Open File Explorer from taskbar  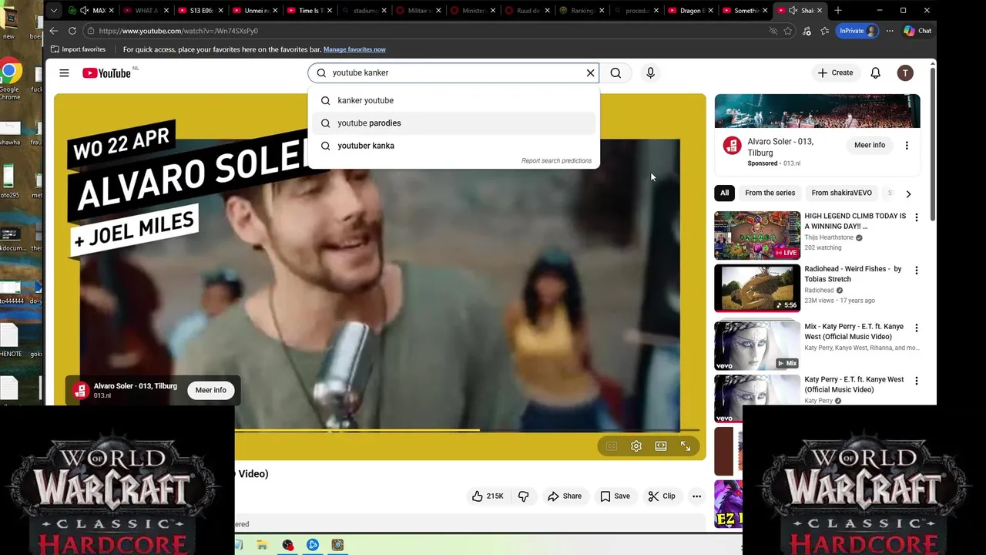point(263,545)
